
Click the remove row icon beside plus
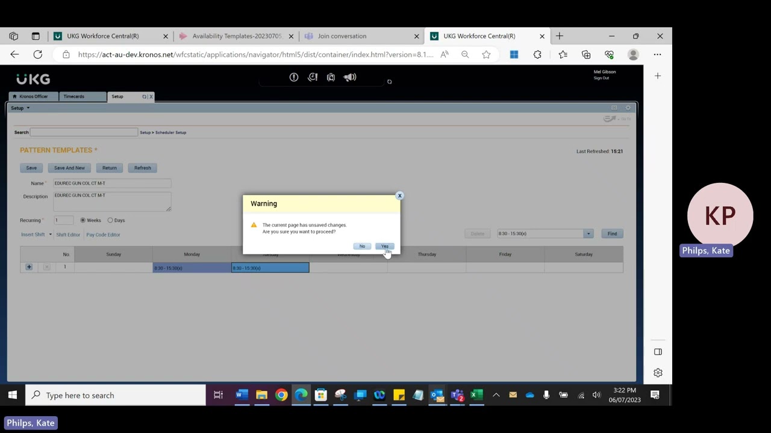46,267
